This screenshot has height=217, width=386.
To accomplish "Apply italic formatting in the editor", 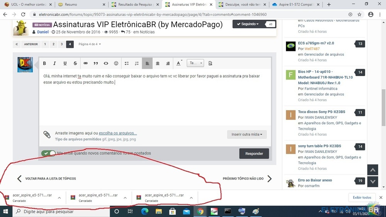I will click(54, 63).
